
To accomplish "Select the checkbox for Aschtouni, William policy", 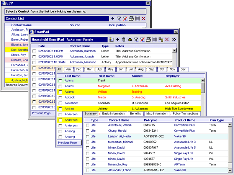I will tap(87, 125).
